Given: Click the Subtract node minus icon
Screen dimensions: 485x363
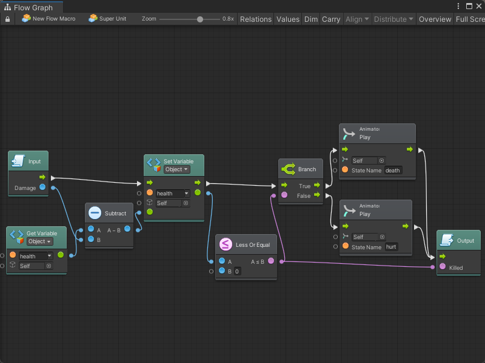Looking at the screenshot, I should (x=95, y=213).
